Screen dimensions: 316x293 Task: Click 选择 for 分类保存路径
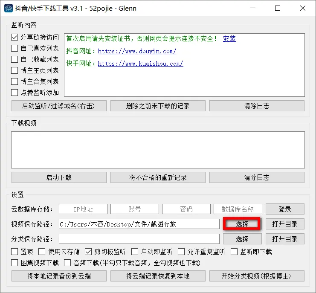click(x=242, y=239)
